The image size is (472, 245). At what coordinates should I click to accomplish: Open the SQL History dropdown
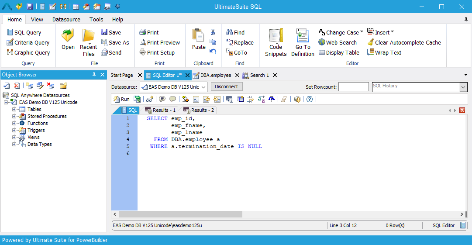click(463, 87)
